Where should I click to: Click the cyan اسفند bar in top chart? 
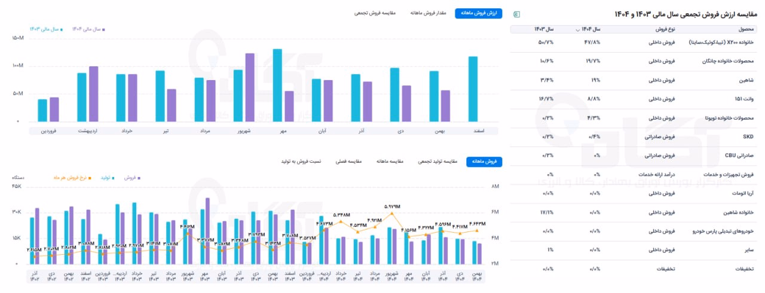coord(473,88)
